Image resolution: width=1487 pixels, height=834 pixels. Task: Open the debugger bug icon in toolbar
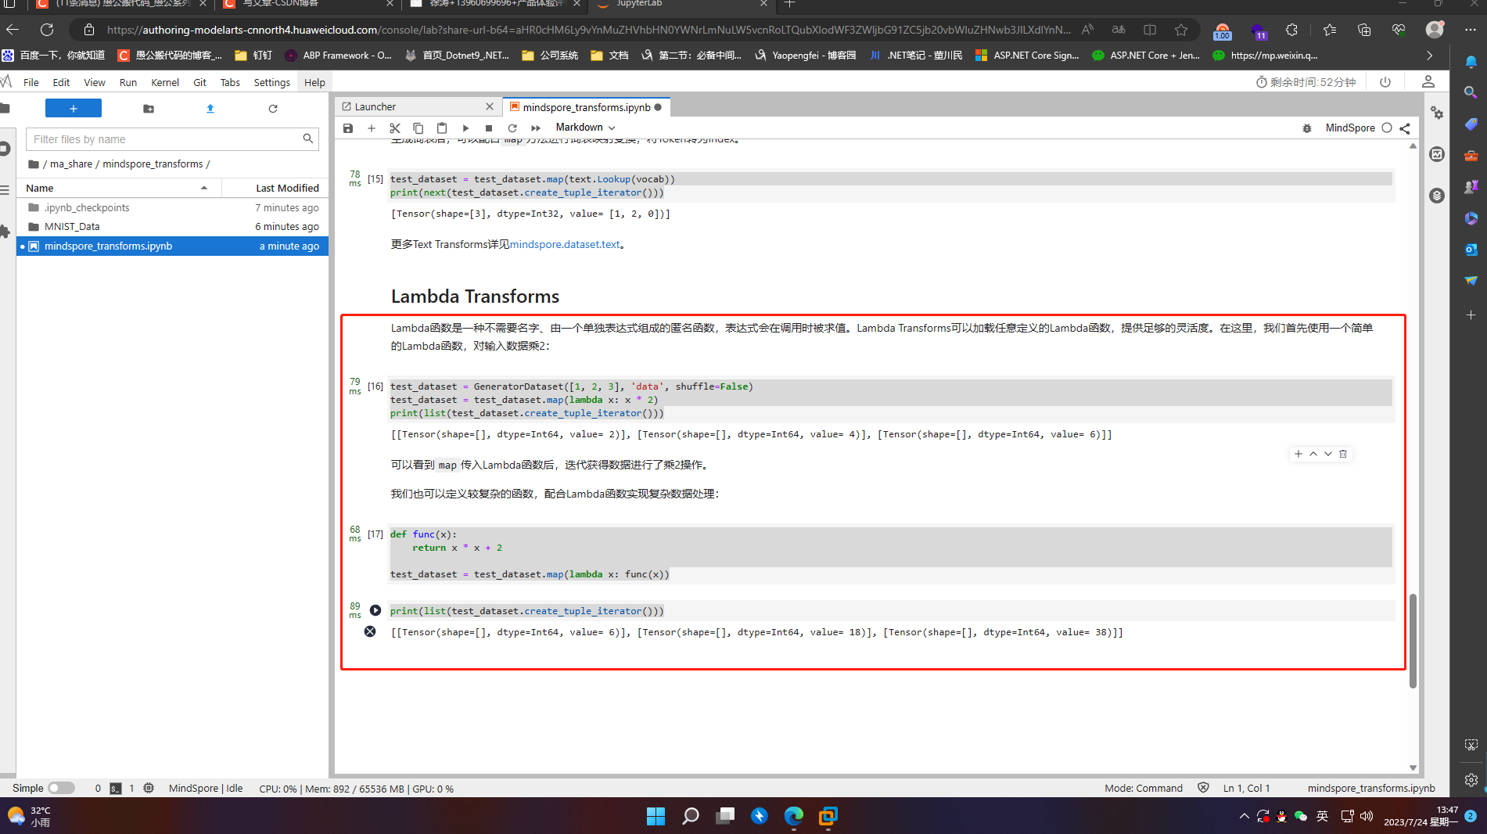(1307, 128)
